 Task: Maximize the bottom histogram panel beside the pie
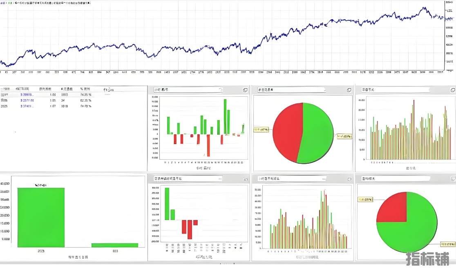(x=349, y=179)
